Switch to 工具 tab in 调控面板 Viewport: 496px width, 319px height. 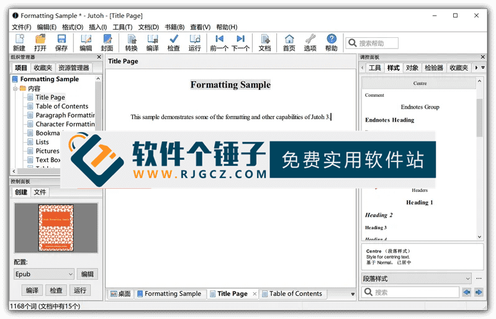click(375, 68)
